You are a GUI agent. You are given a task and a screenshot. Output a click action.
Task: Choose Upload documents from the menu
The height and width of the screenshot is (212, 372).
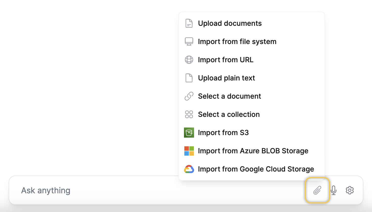[x=252, y=23]
